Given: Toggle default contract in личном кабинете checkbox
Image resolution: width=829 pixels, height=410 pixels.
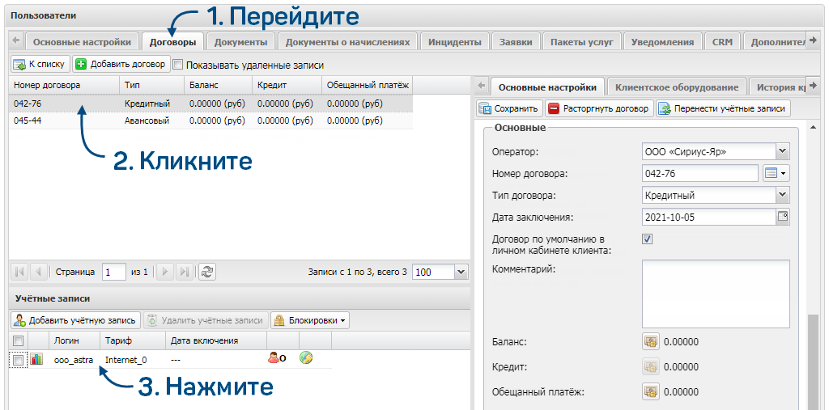Looking at the screenshot, I should click(x=647, y=239).
